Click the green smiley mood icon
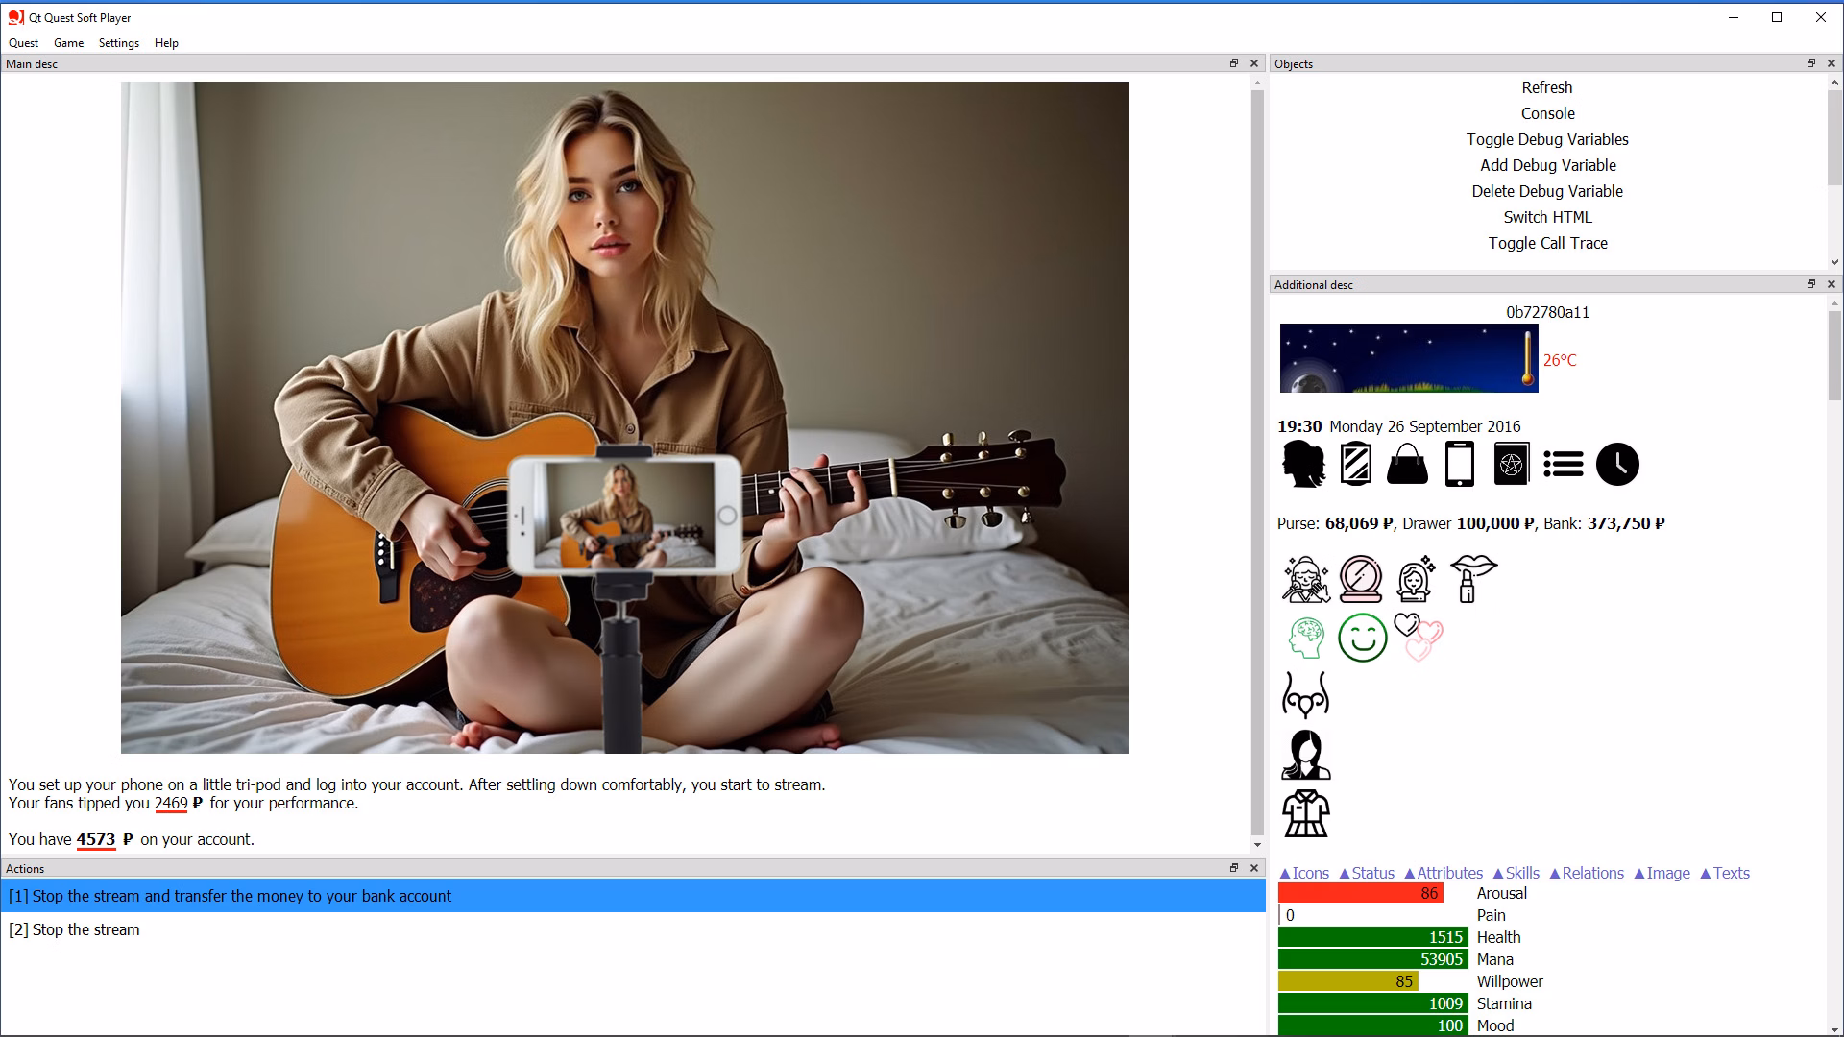 1362,638
